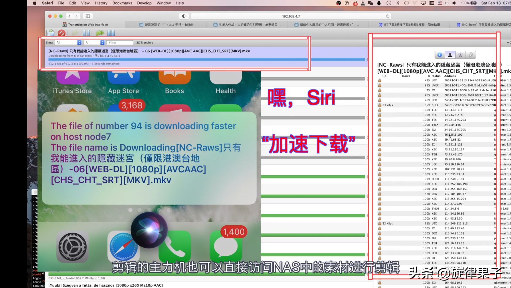Go forward in the Safari toolbar

[77, 16]
